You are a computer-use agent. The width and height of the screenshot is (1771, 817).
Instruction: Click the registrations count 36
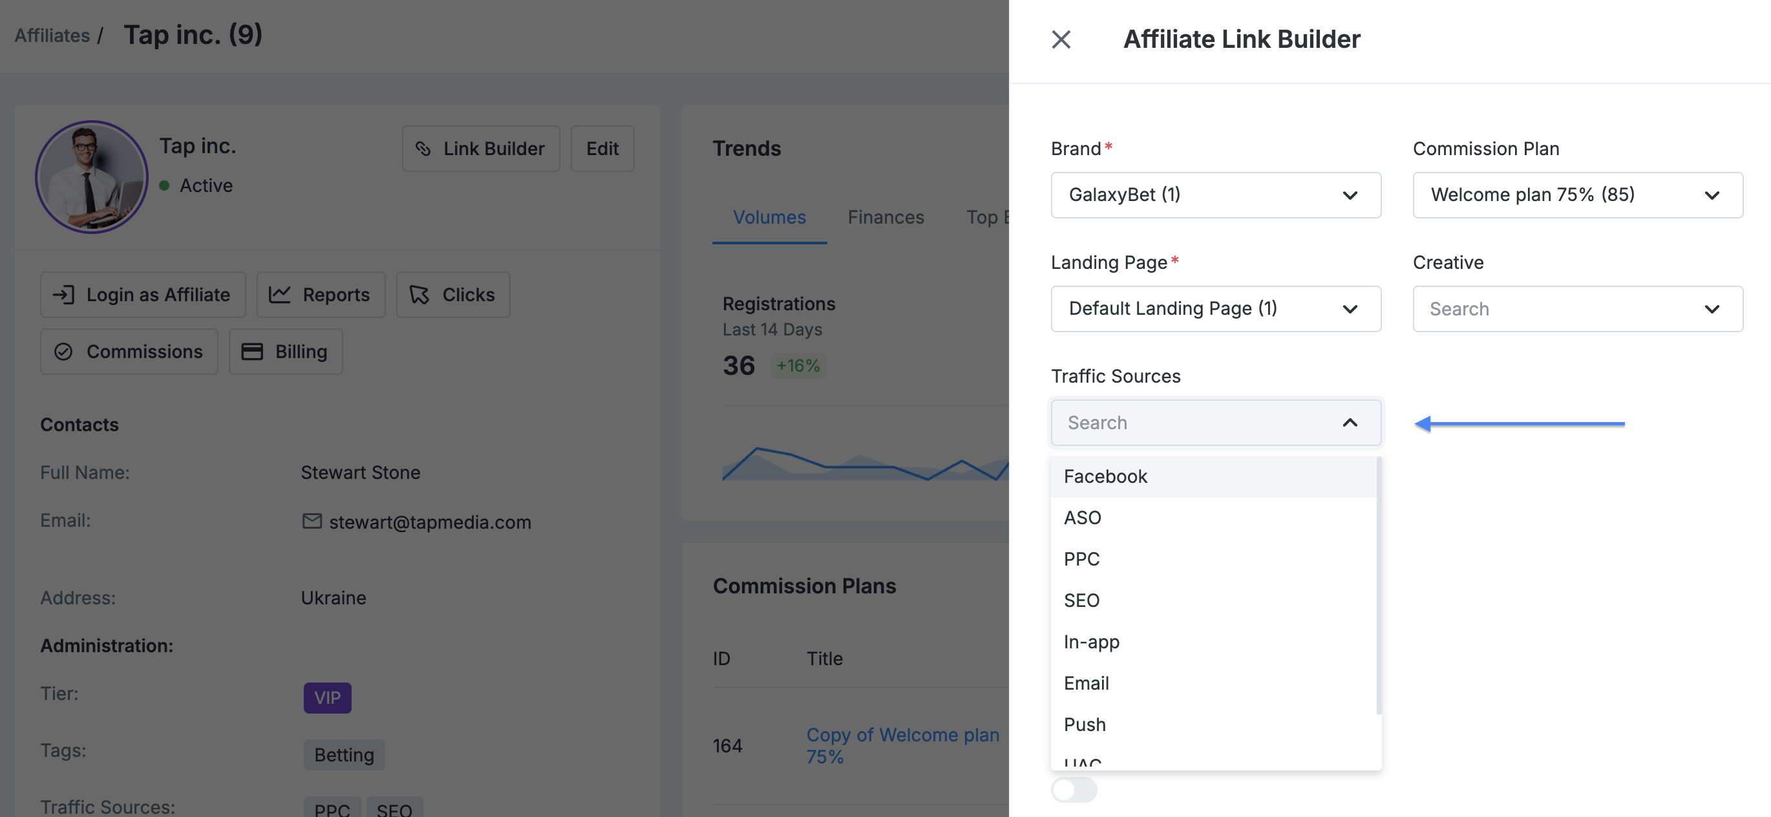[738, 365]
